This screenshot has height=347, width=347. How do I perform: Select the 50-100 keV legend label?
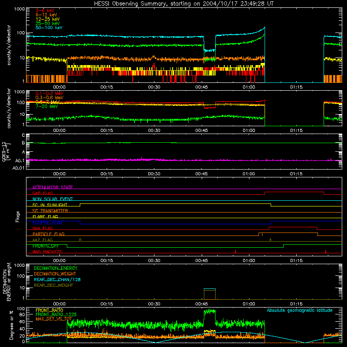(49, 28)
